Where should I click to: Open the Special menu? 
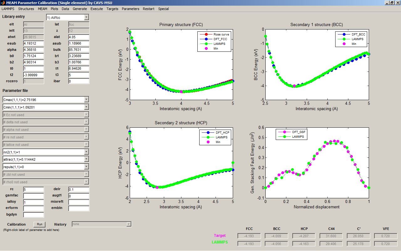[163, 9]
